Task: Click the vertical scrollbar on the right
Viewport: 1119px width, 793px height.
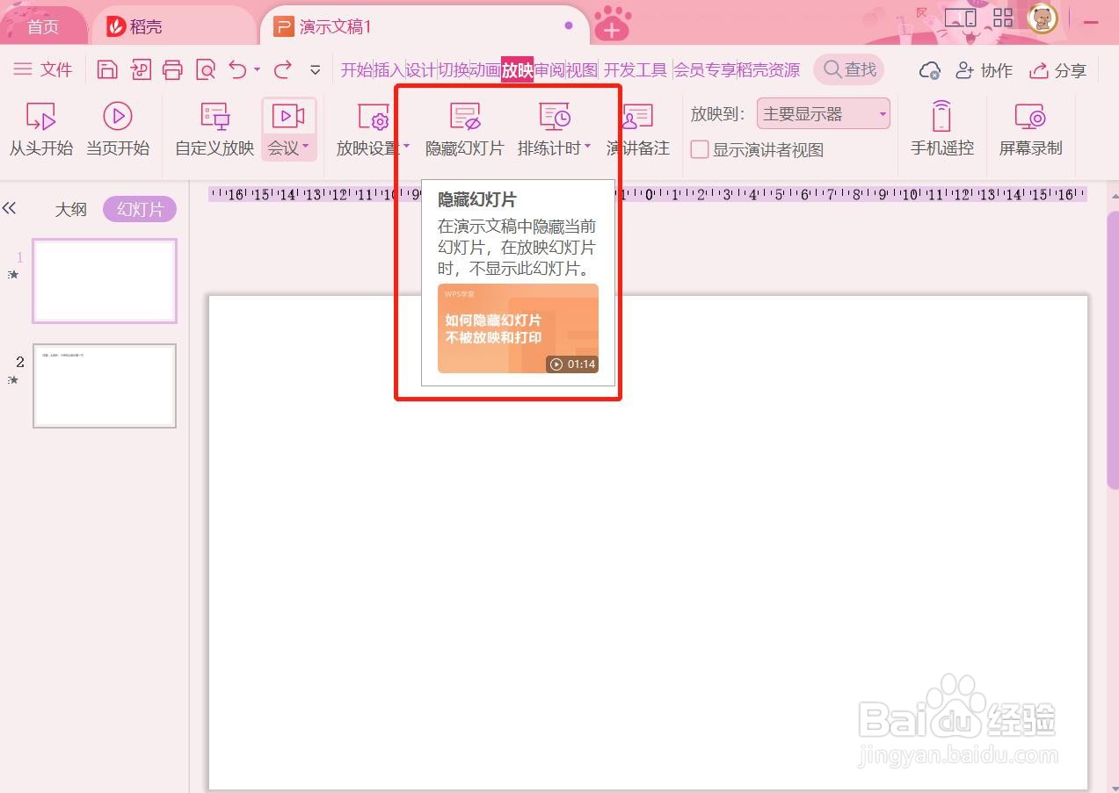Action: (1113, 351)
